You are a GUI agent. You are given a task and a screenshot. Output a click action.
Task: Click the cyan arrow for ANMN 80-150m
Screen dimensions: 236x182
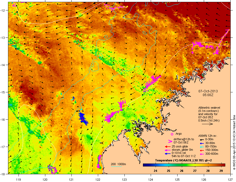(202, 147)
